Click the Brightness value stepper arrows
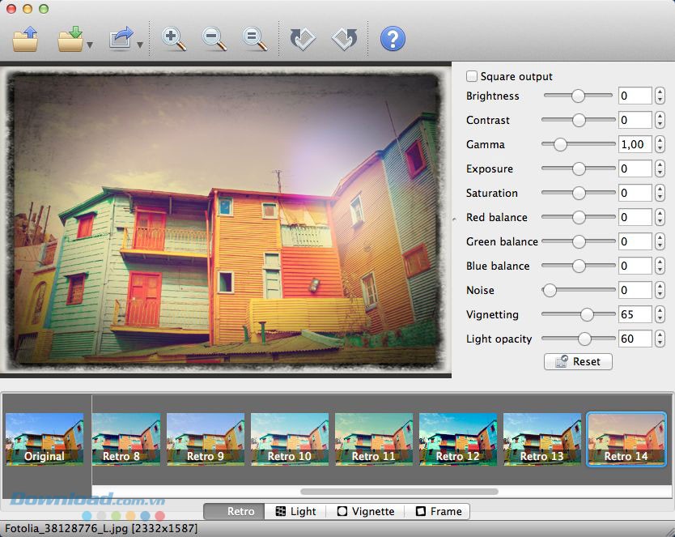Screen dimensions: 675x537 [660, 96]
